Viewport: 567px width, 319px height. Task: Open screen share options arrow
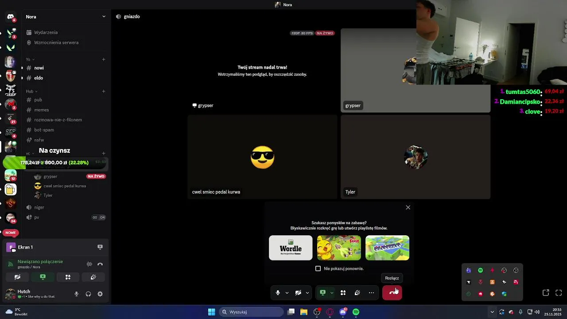coord(332,292)
